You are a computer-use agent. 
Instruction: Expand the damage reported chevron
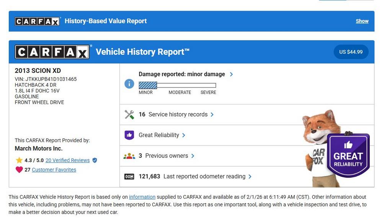[231, 74]
